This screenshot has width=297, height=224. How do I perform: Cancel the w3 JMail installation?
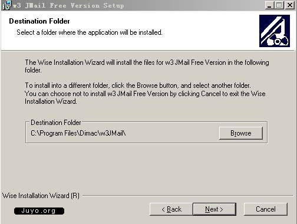[x=266, y=209]
